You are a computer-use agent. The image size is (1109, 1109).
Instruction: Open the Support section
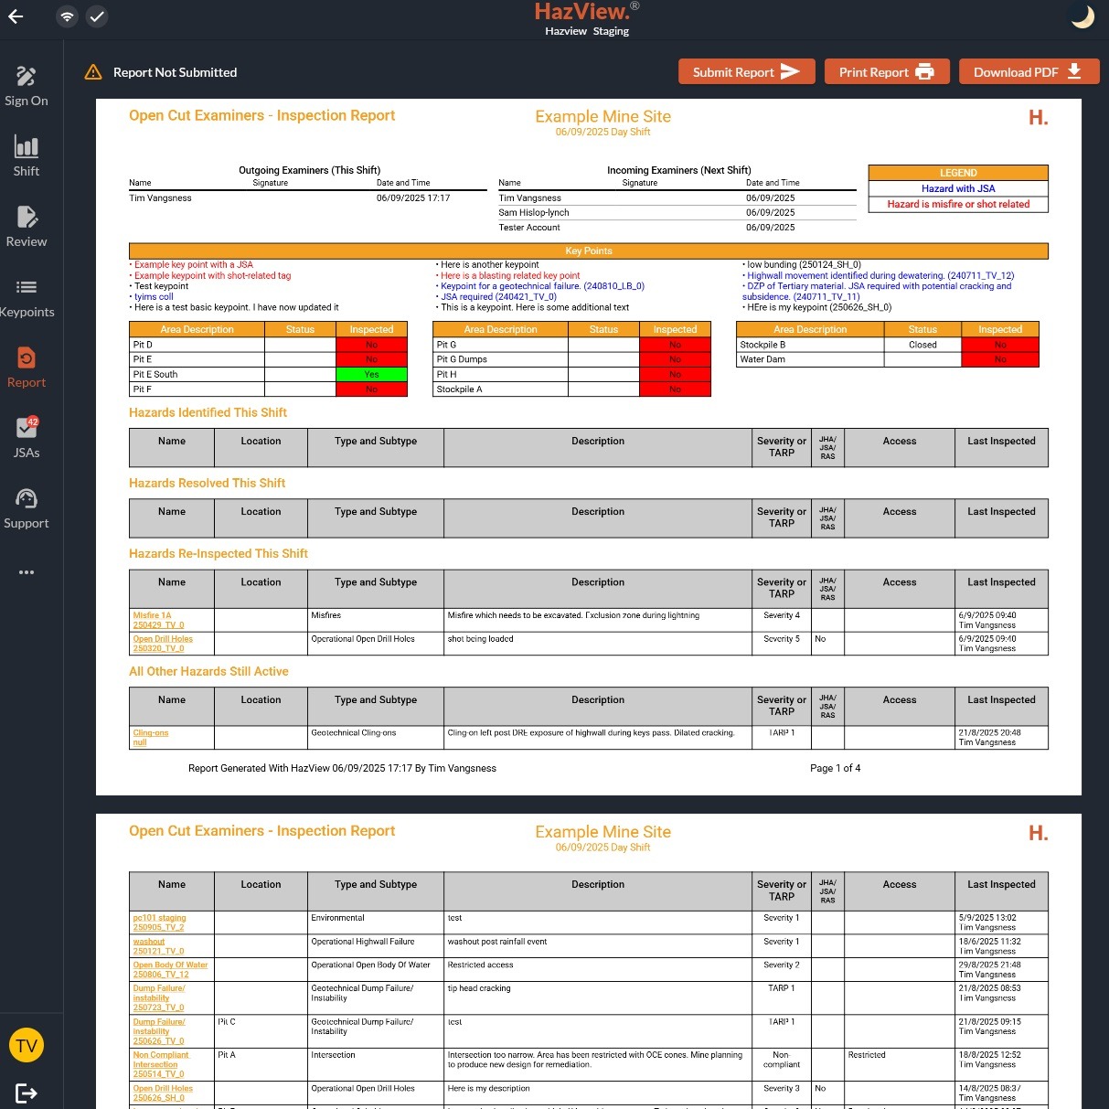27,508
